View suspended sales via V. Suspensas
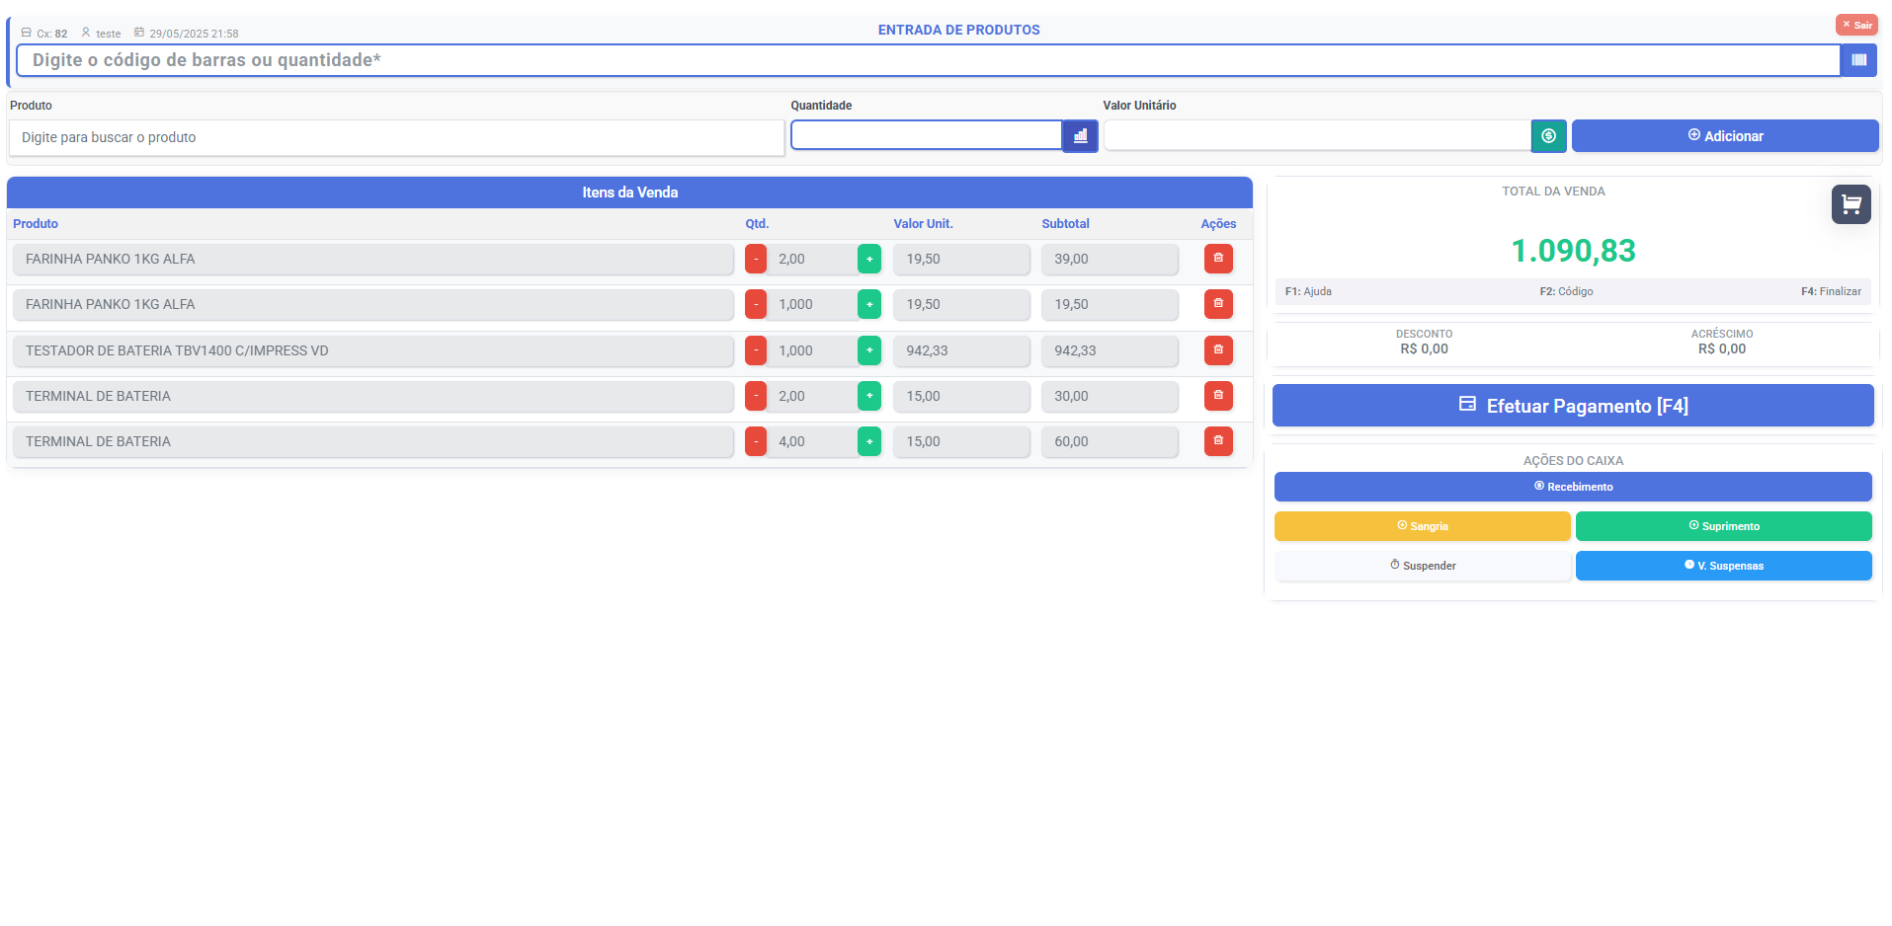 coord(1723,566)
